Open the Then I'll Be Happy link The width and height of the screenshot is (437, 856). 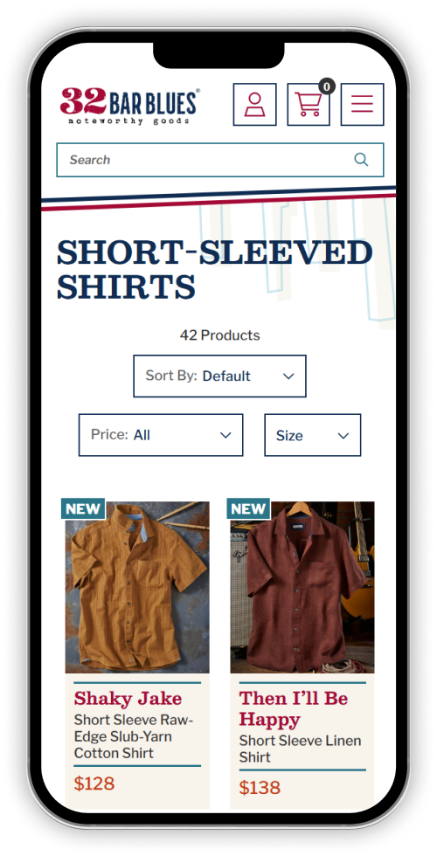(294, 708)
